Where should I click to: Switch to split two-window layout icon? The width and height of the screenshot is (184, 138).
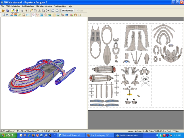[53, 11]
